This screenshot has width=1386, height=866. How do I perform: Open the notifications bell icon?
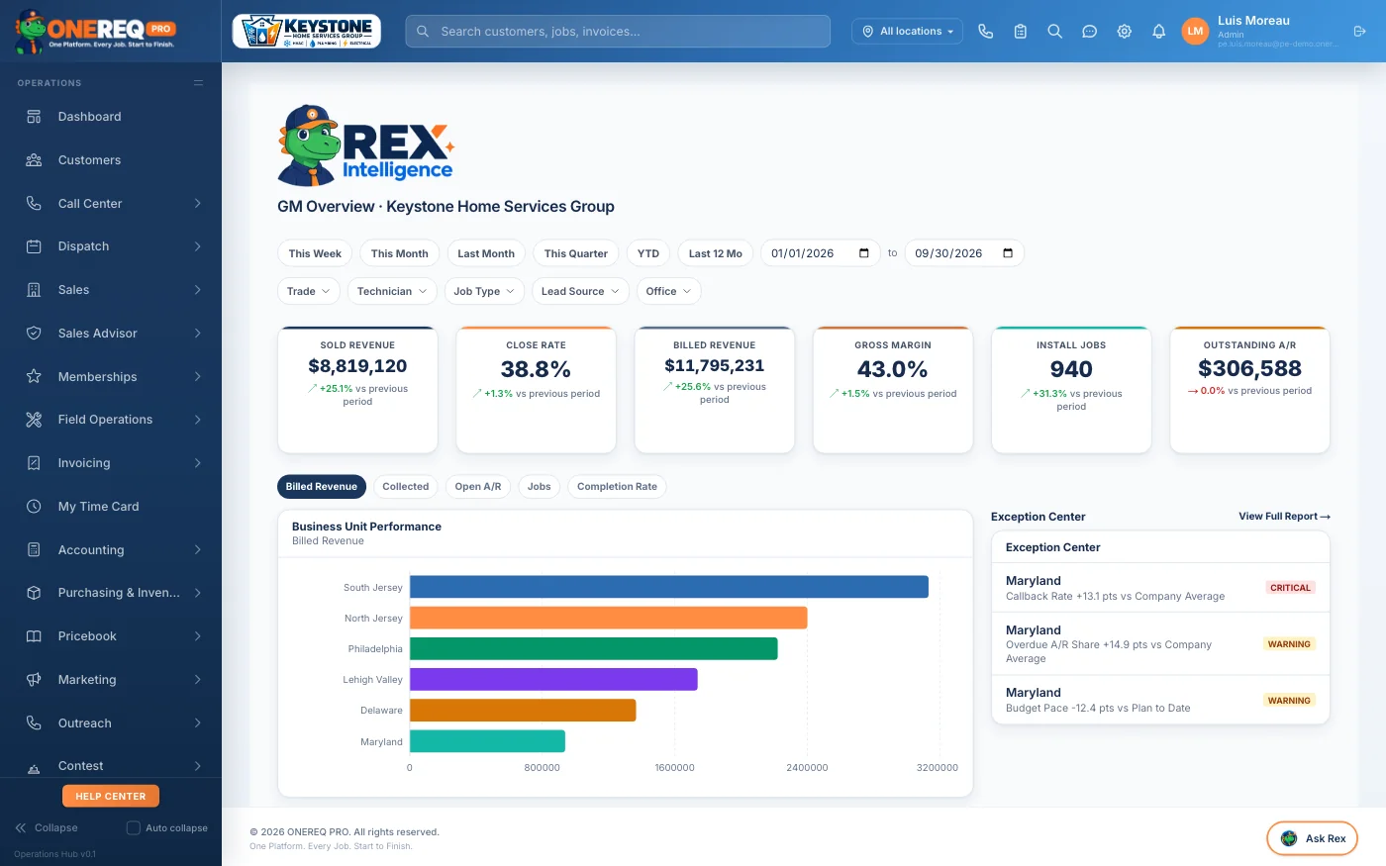point(1158,32)
